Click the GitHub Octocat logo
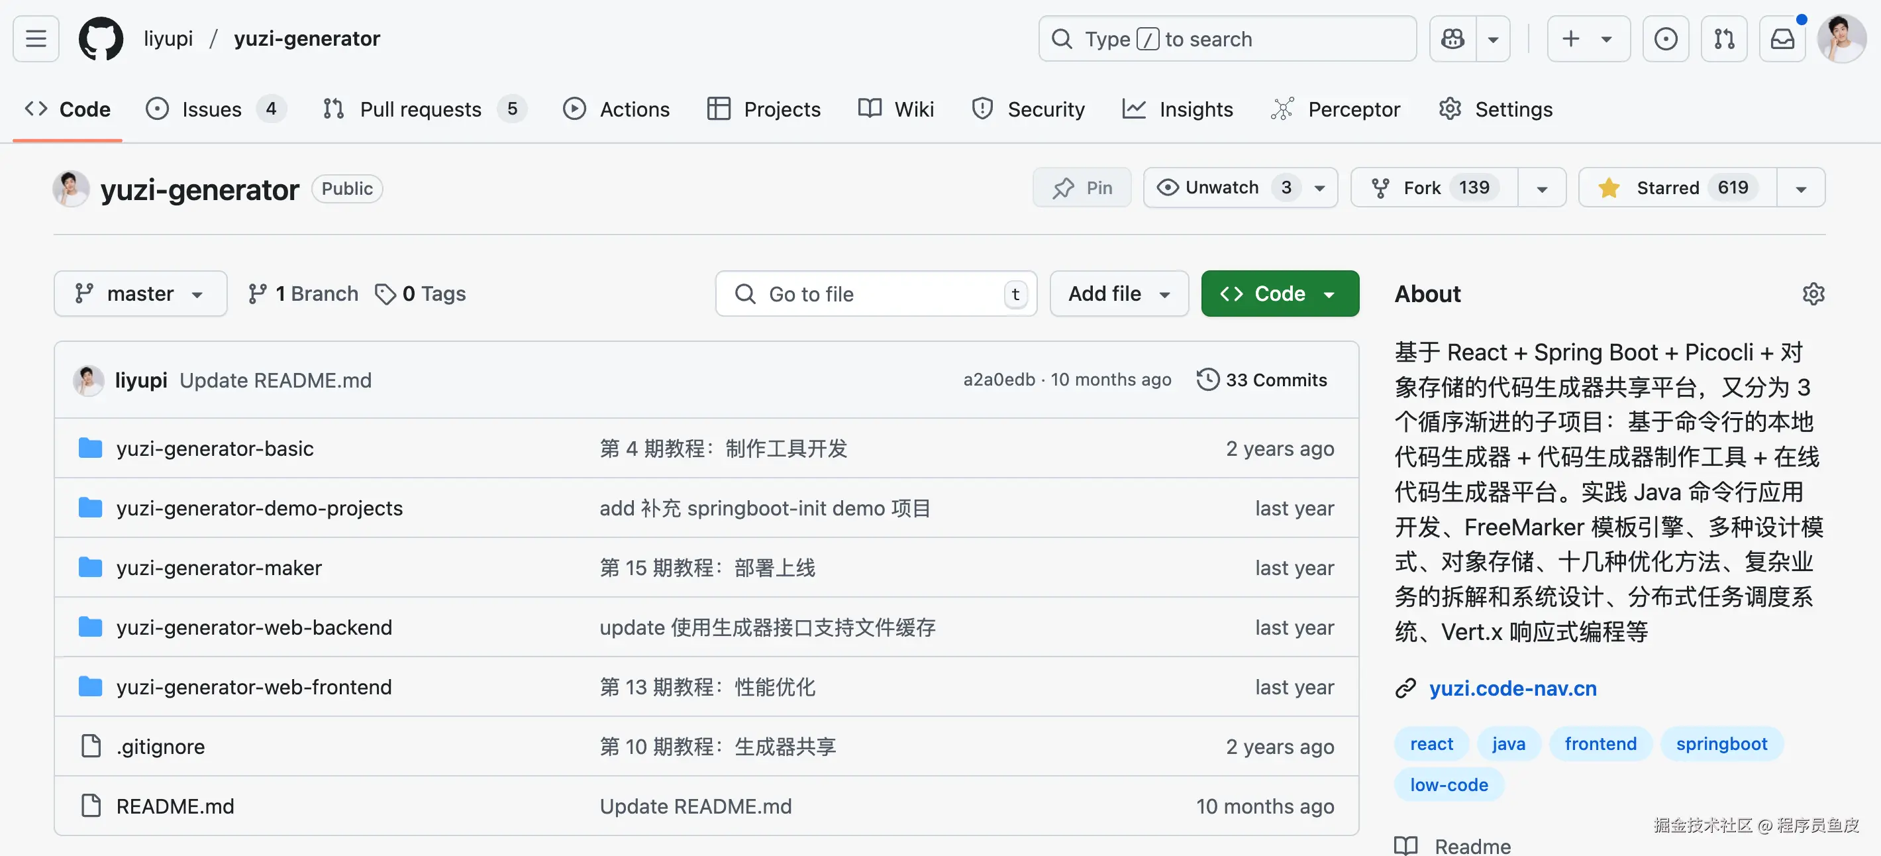Viewport: 1881px width, 856px height. (101, 38)
